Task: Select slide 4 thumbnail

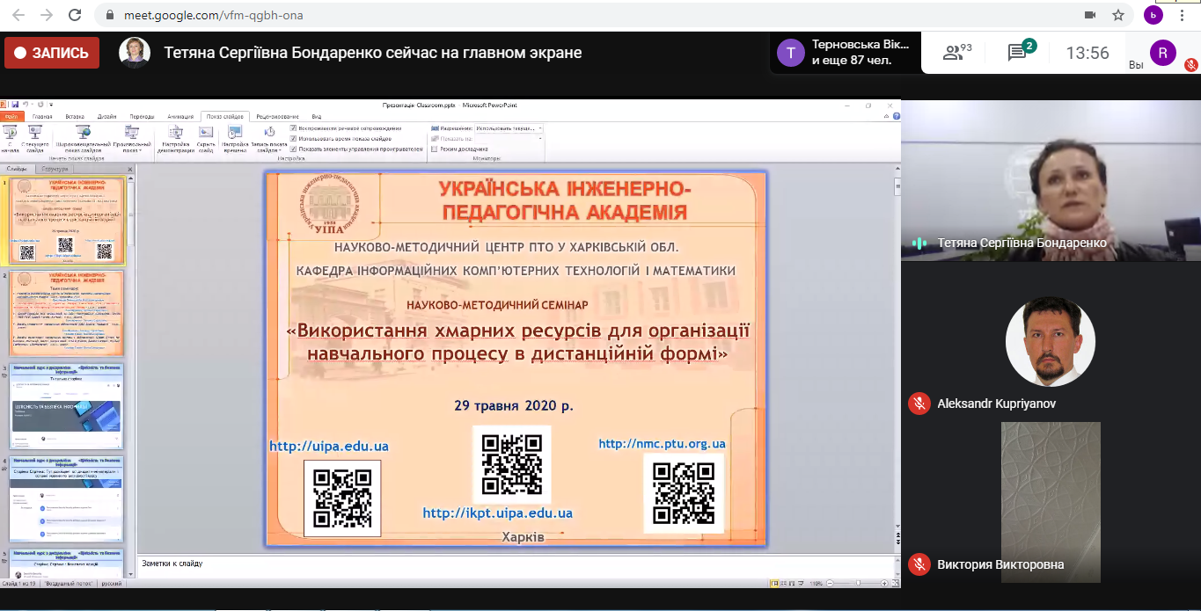Action: click(x=67, y=498)
